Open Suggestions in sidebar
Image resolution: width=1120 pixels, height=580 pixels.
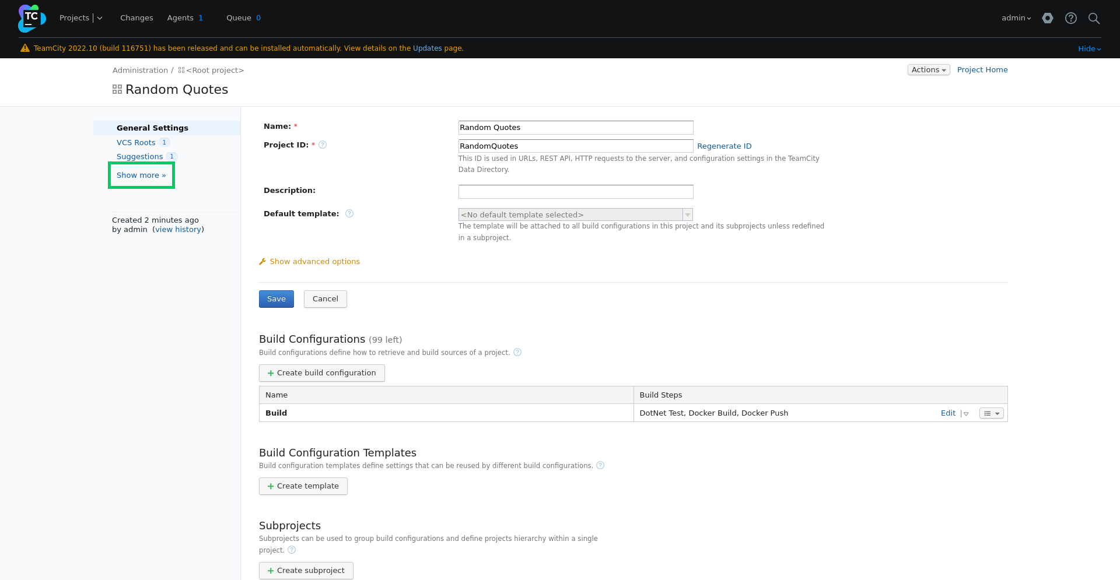pyautogui.click(x=139, y=157)
